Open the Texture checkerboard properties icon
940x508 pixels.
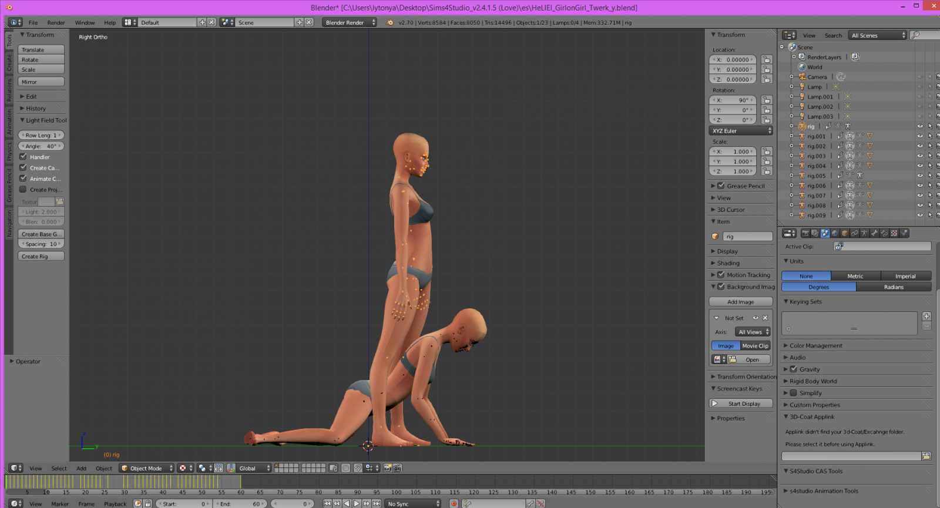[x=894, y=233]
